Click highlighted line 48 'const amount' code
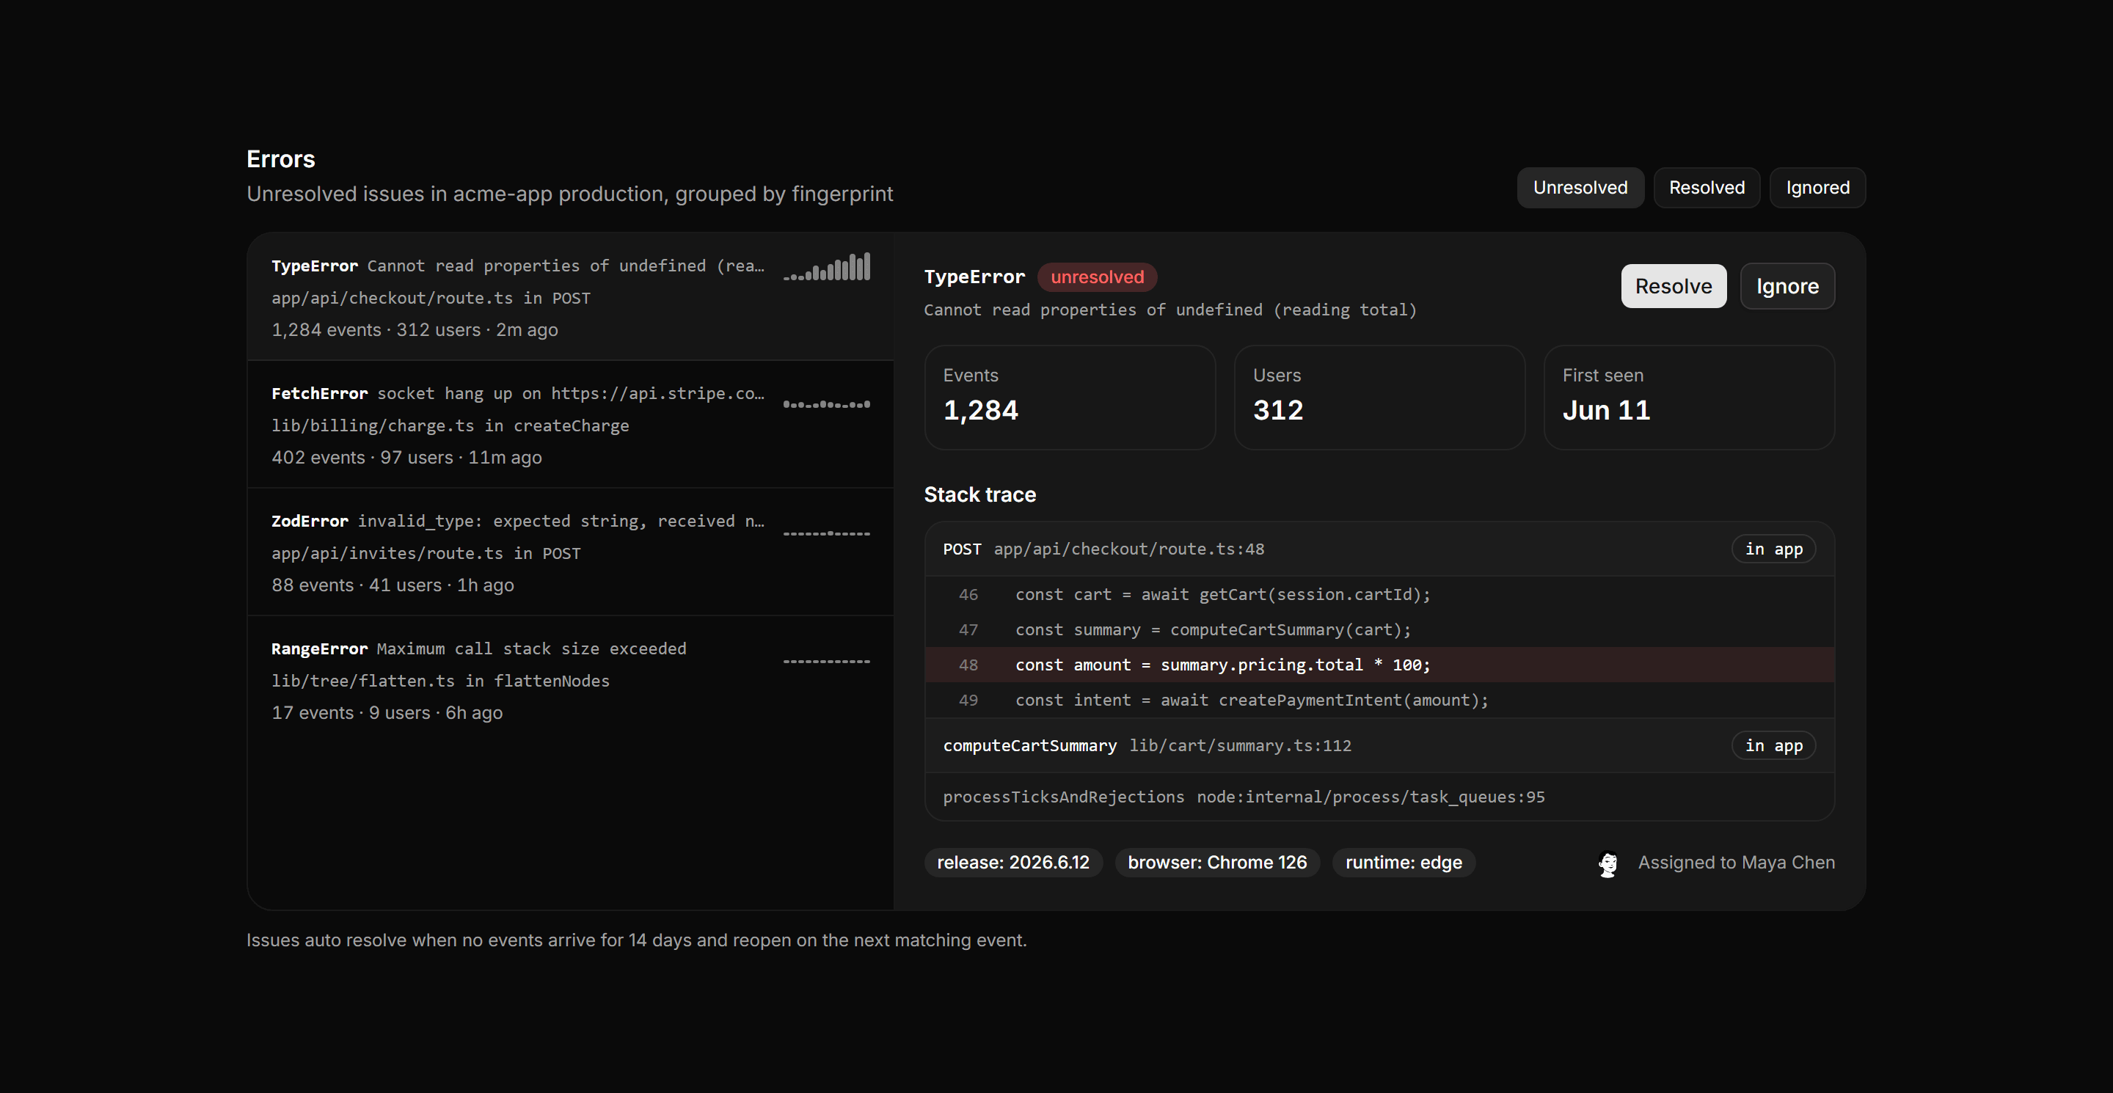 [1379, 665]
